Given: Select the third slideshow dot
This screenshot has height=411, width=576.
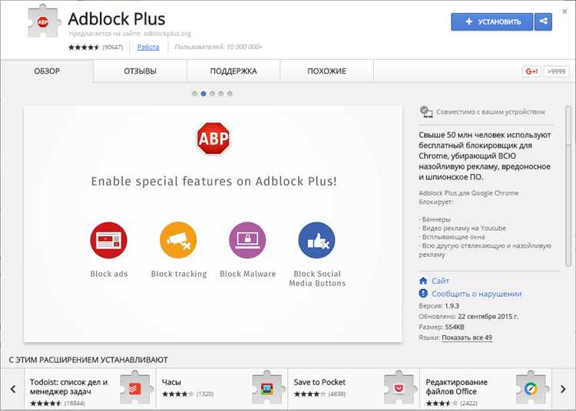Looking at the screenshot, I should pos(212,94).
